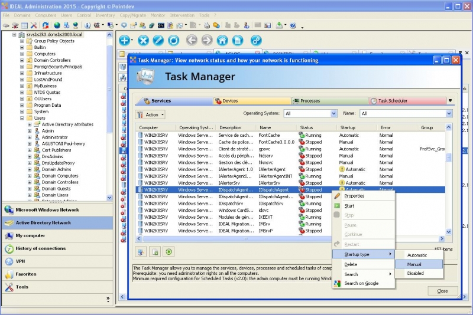Click the green download arrow toolbar icon
This screenshot has height=315, width=473.
(279, 25)
